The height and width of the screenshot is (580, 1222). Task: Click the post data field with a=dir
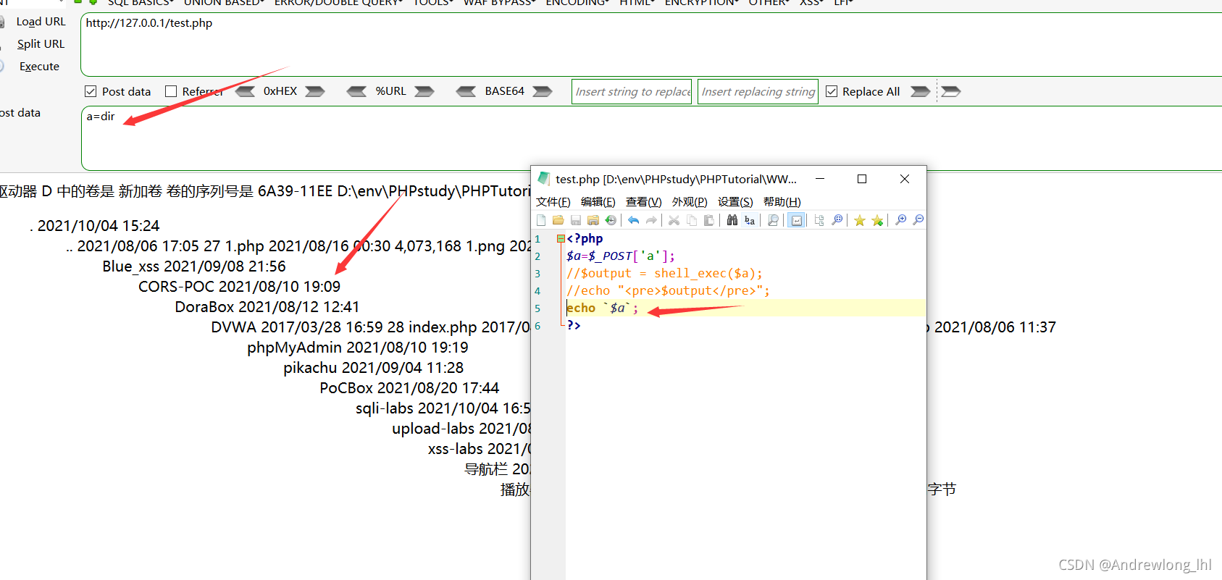pyautogui.click(x=651, y=138)
